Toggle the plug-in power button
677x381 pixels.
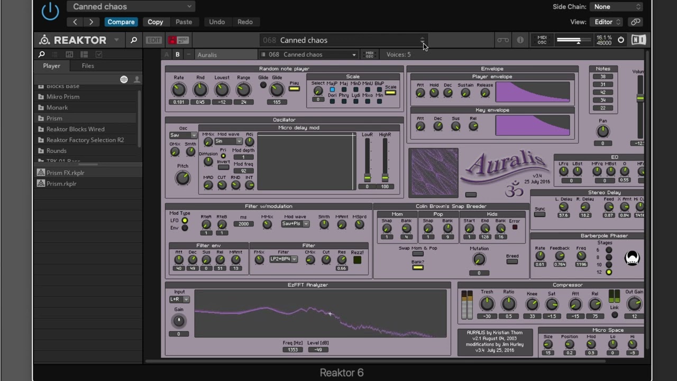(x=50, y=11)
